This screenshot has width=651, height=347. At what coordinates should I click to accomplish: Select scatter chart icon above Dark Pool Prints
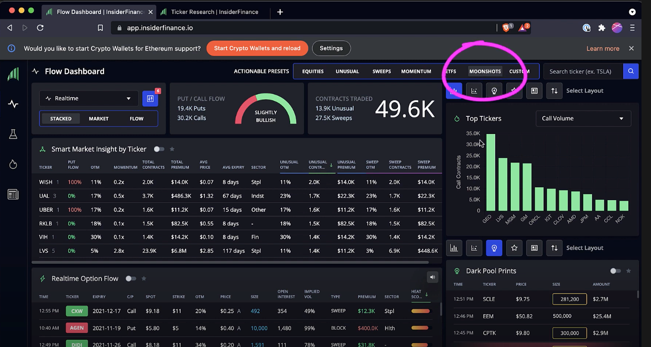coord(474,248)
